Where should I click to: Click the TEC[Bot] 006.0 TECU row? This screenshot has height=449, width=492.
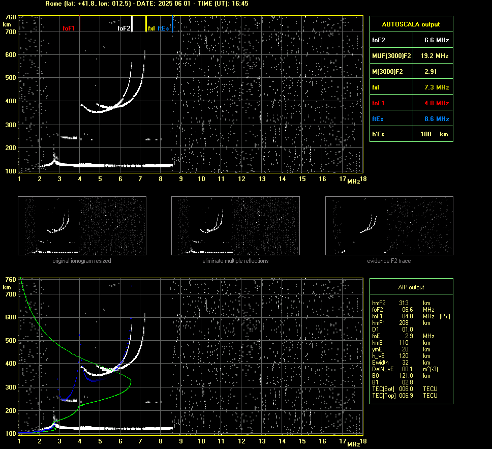pyautogui.click(x=405, y=388)
